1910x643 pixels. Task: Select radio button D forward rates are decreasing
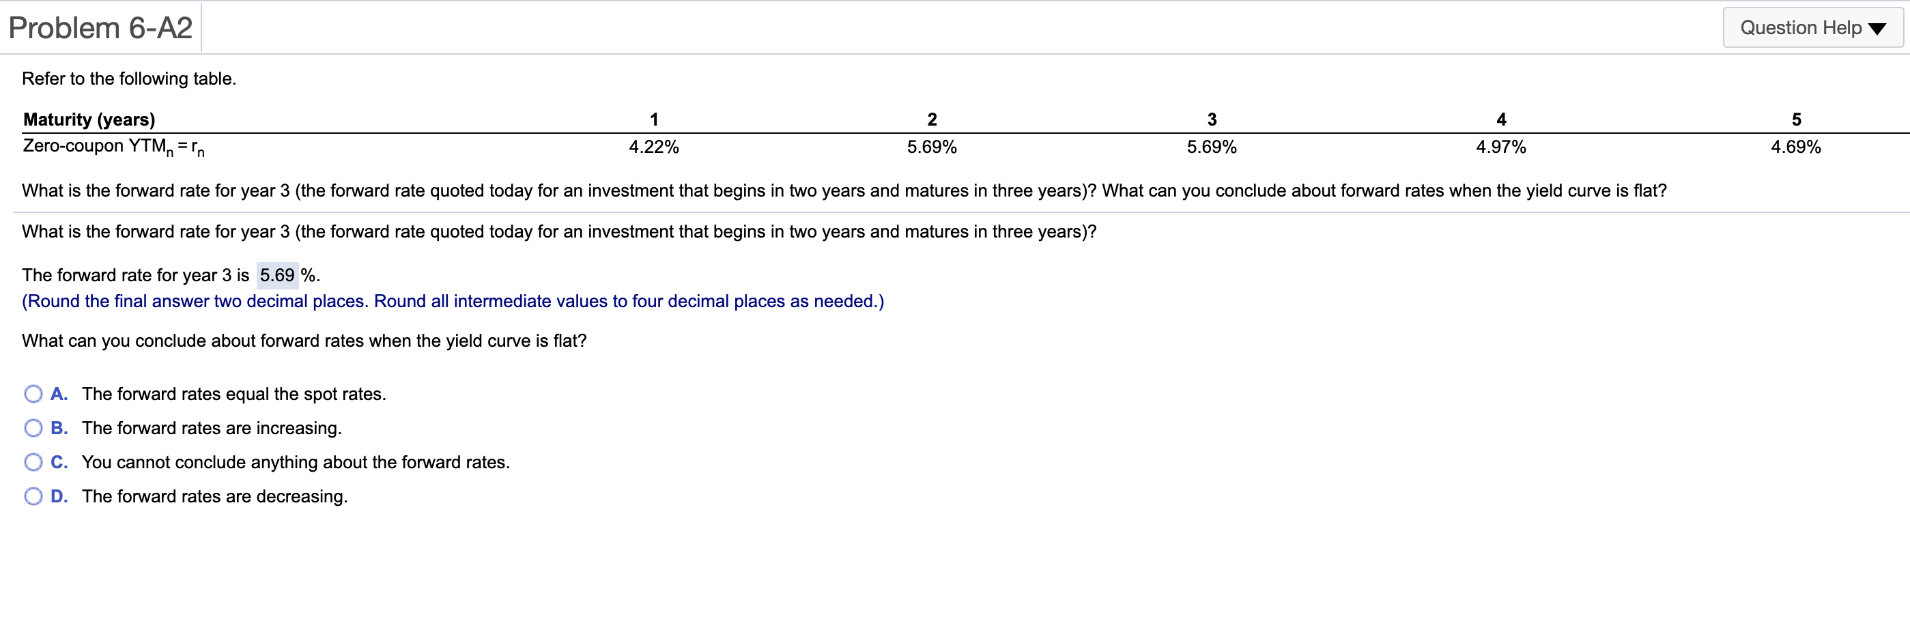click(x=33, y=496)
